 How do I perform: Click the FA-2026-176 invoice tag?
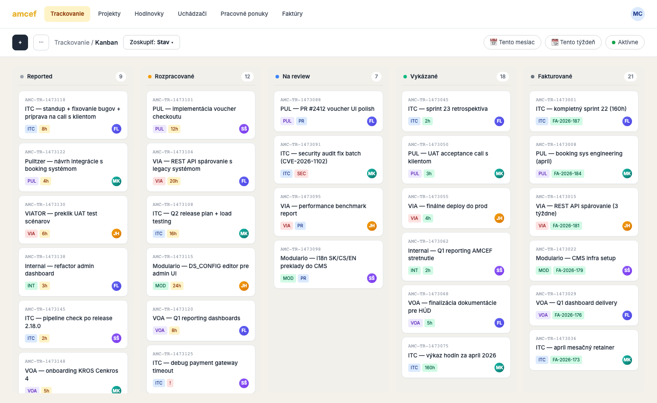pos(568,315)
